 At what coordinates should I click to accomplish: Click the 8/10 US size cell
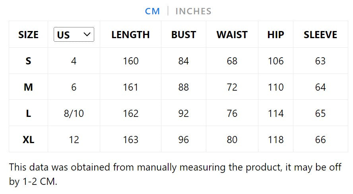point(74,113)
